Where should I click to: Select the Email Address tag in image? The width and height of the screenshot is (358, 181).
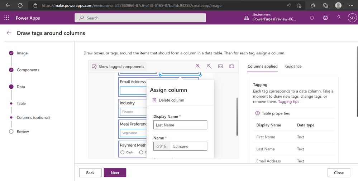click(x=133, y=88)
